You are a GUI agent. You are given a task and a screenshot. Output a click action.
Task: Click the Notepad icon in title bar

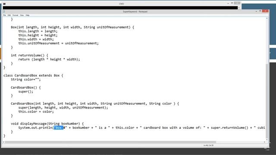coord(4,12)
